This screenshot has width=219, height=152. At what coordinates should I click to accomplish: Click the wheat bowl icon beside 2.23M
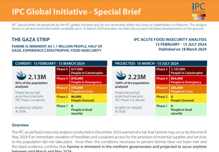[121, 75]
